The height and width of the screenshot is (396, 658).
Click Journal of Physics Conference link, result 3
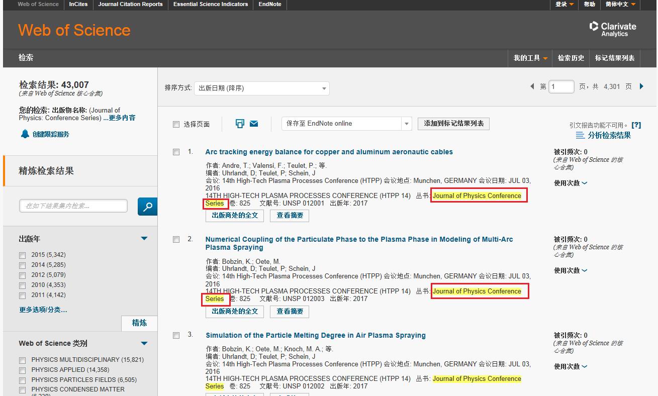[x=477, y=379]
